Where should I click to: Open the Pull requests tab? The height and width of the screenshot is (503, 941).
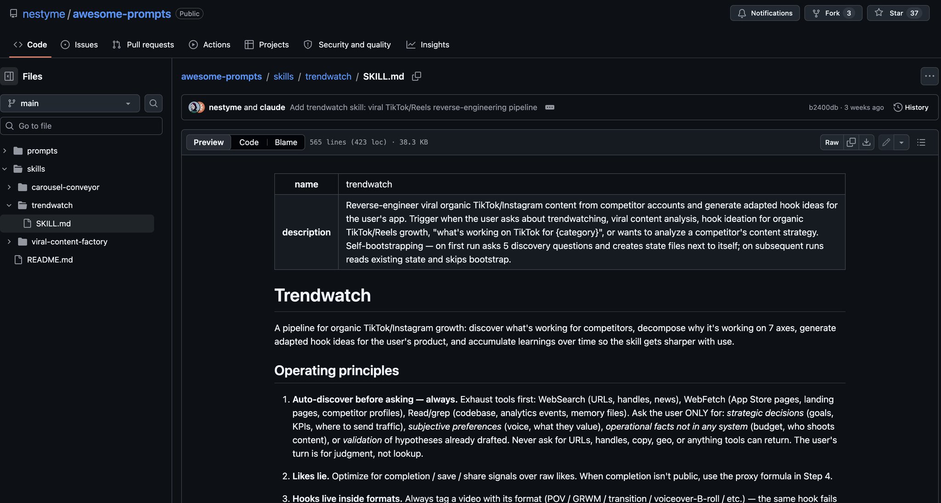(x=143, y=45)
